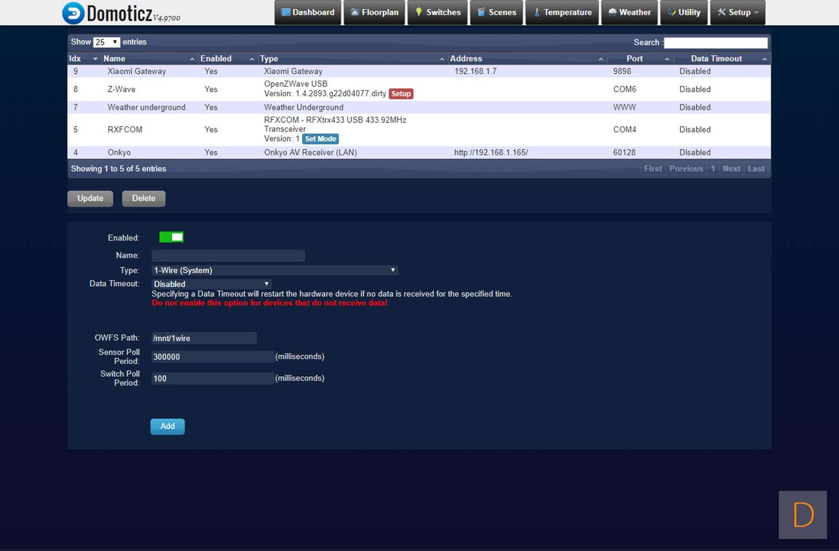Viewport: 839px width, 551px height.
Task: Select the Z-Wave hardware row name
Action: click(121, 90)
